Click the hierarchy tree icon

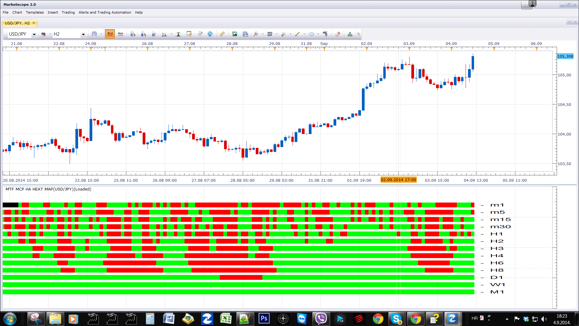350,34
